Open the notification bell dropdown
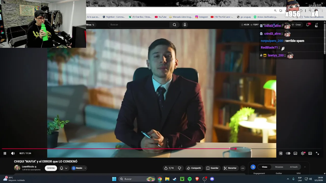The height and width of the screenshot is (183, 326). tap(64, 168)
